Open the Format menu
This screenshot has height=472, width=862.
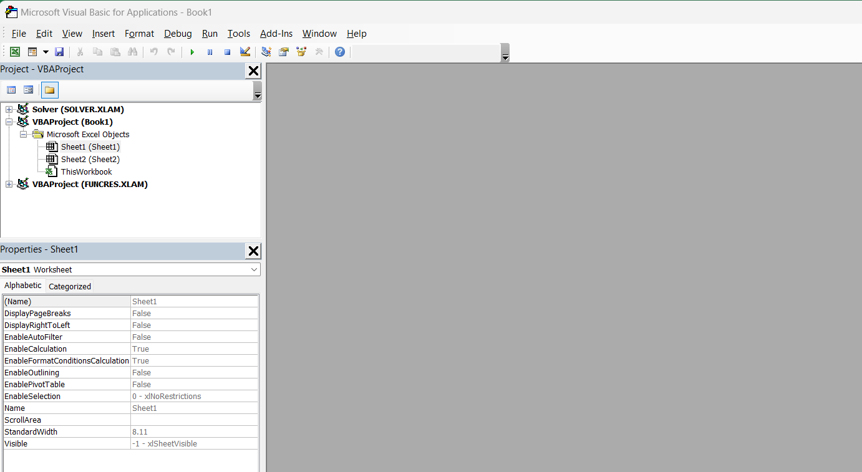(139, 34)
